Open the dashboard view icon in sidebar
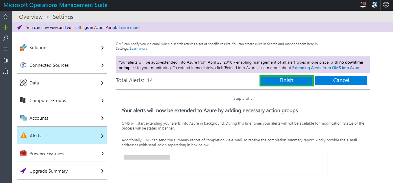393x183 pixels. point(5,49)
